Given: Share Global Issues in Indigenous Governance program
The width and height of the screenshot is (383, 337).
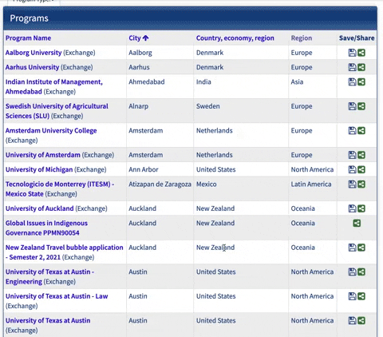Looking at the screenshot, I should (357, 223).
